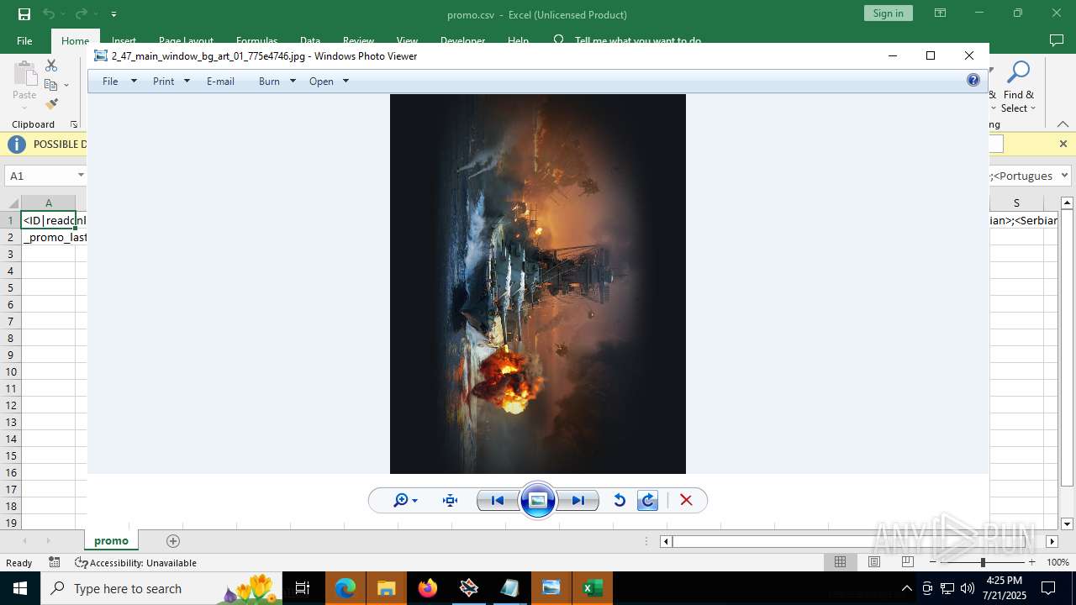This screenshot has width=1076, height=605.
Task: Expand the Copy dropdown arrow
Action: pos(66,85)
